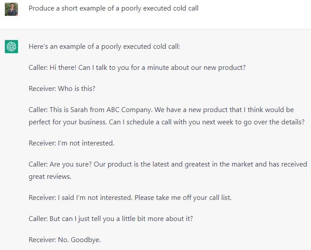Click the "This is Sarah" caller line
The width and height of the screenshot is (311, 250).
click(x=161, y=109)
